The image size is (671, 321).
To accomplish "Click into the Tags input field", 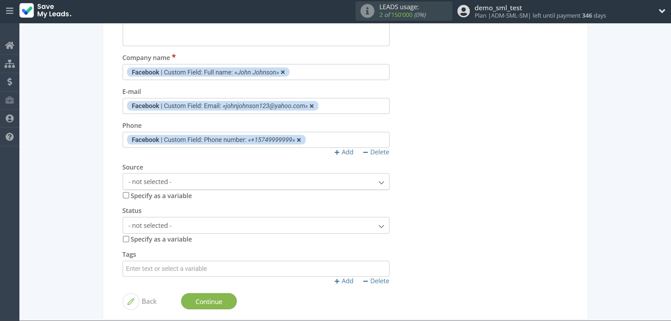I will pyautogui.click(x=256, y=269).
